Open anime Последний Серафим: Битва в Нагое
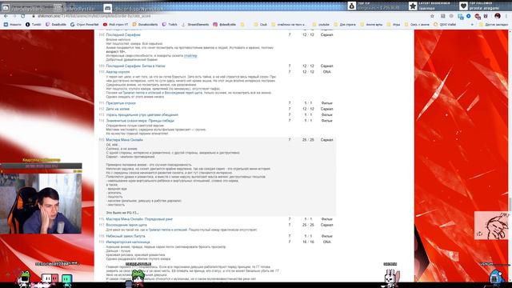This screenshot has height=288, width=512. [x=135, y=66]
